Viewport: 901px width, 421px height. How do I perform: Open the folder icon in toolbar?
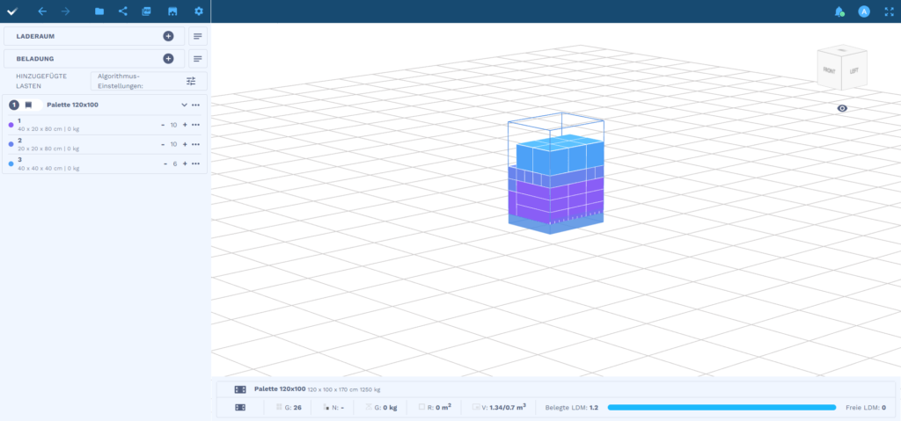tap(99, 11)
